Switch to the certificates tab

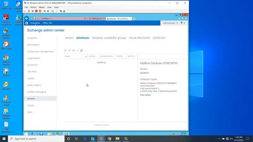click(159, 38)
